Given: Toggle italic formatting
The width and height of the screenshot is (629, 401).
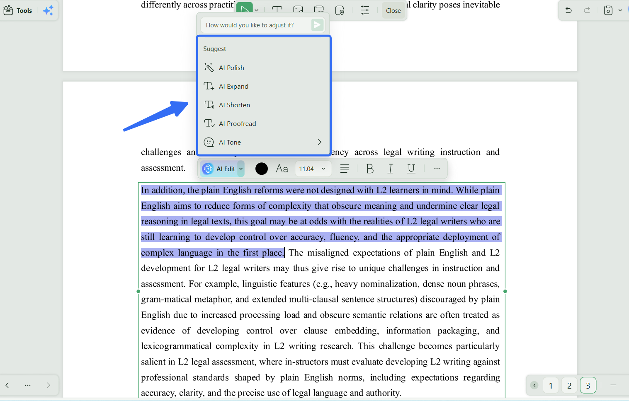Looking at the screenshot, I should coord(390,169).
